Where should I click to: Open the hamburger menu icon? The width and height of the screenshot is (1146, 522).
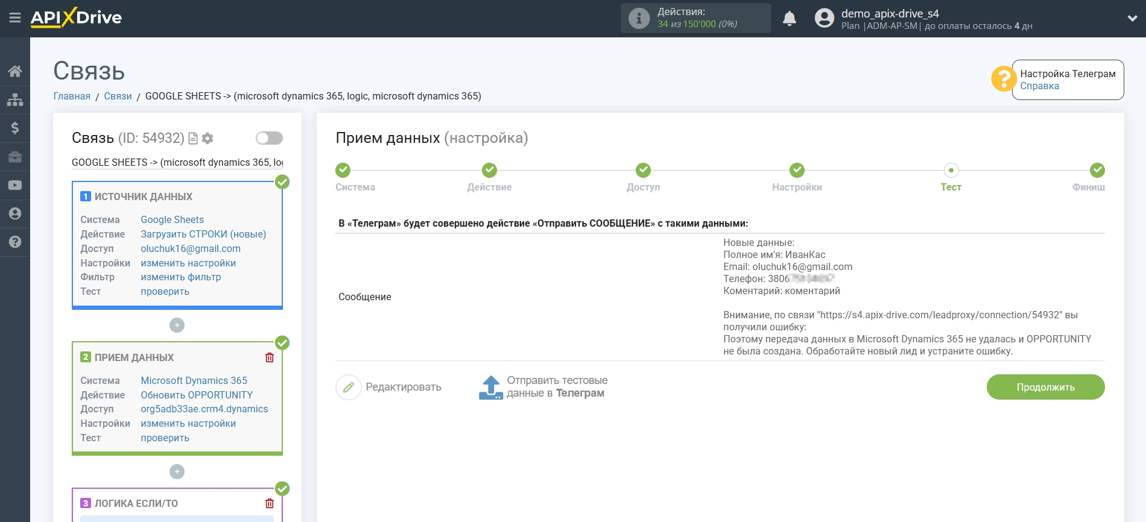(15, 18)
